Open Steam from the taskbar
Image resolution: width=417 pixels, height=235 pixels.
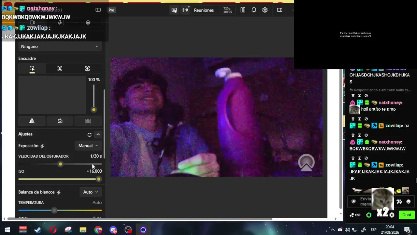tap(38, 230)
